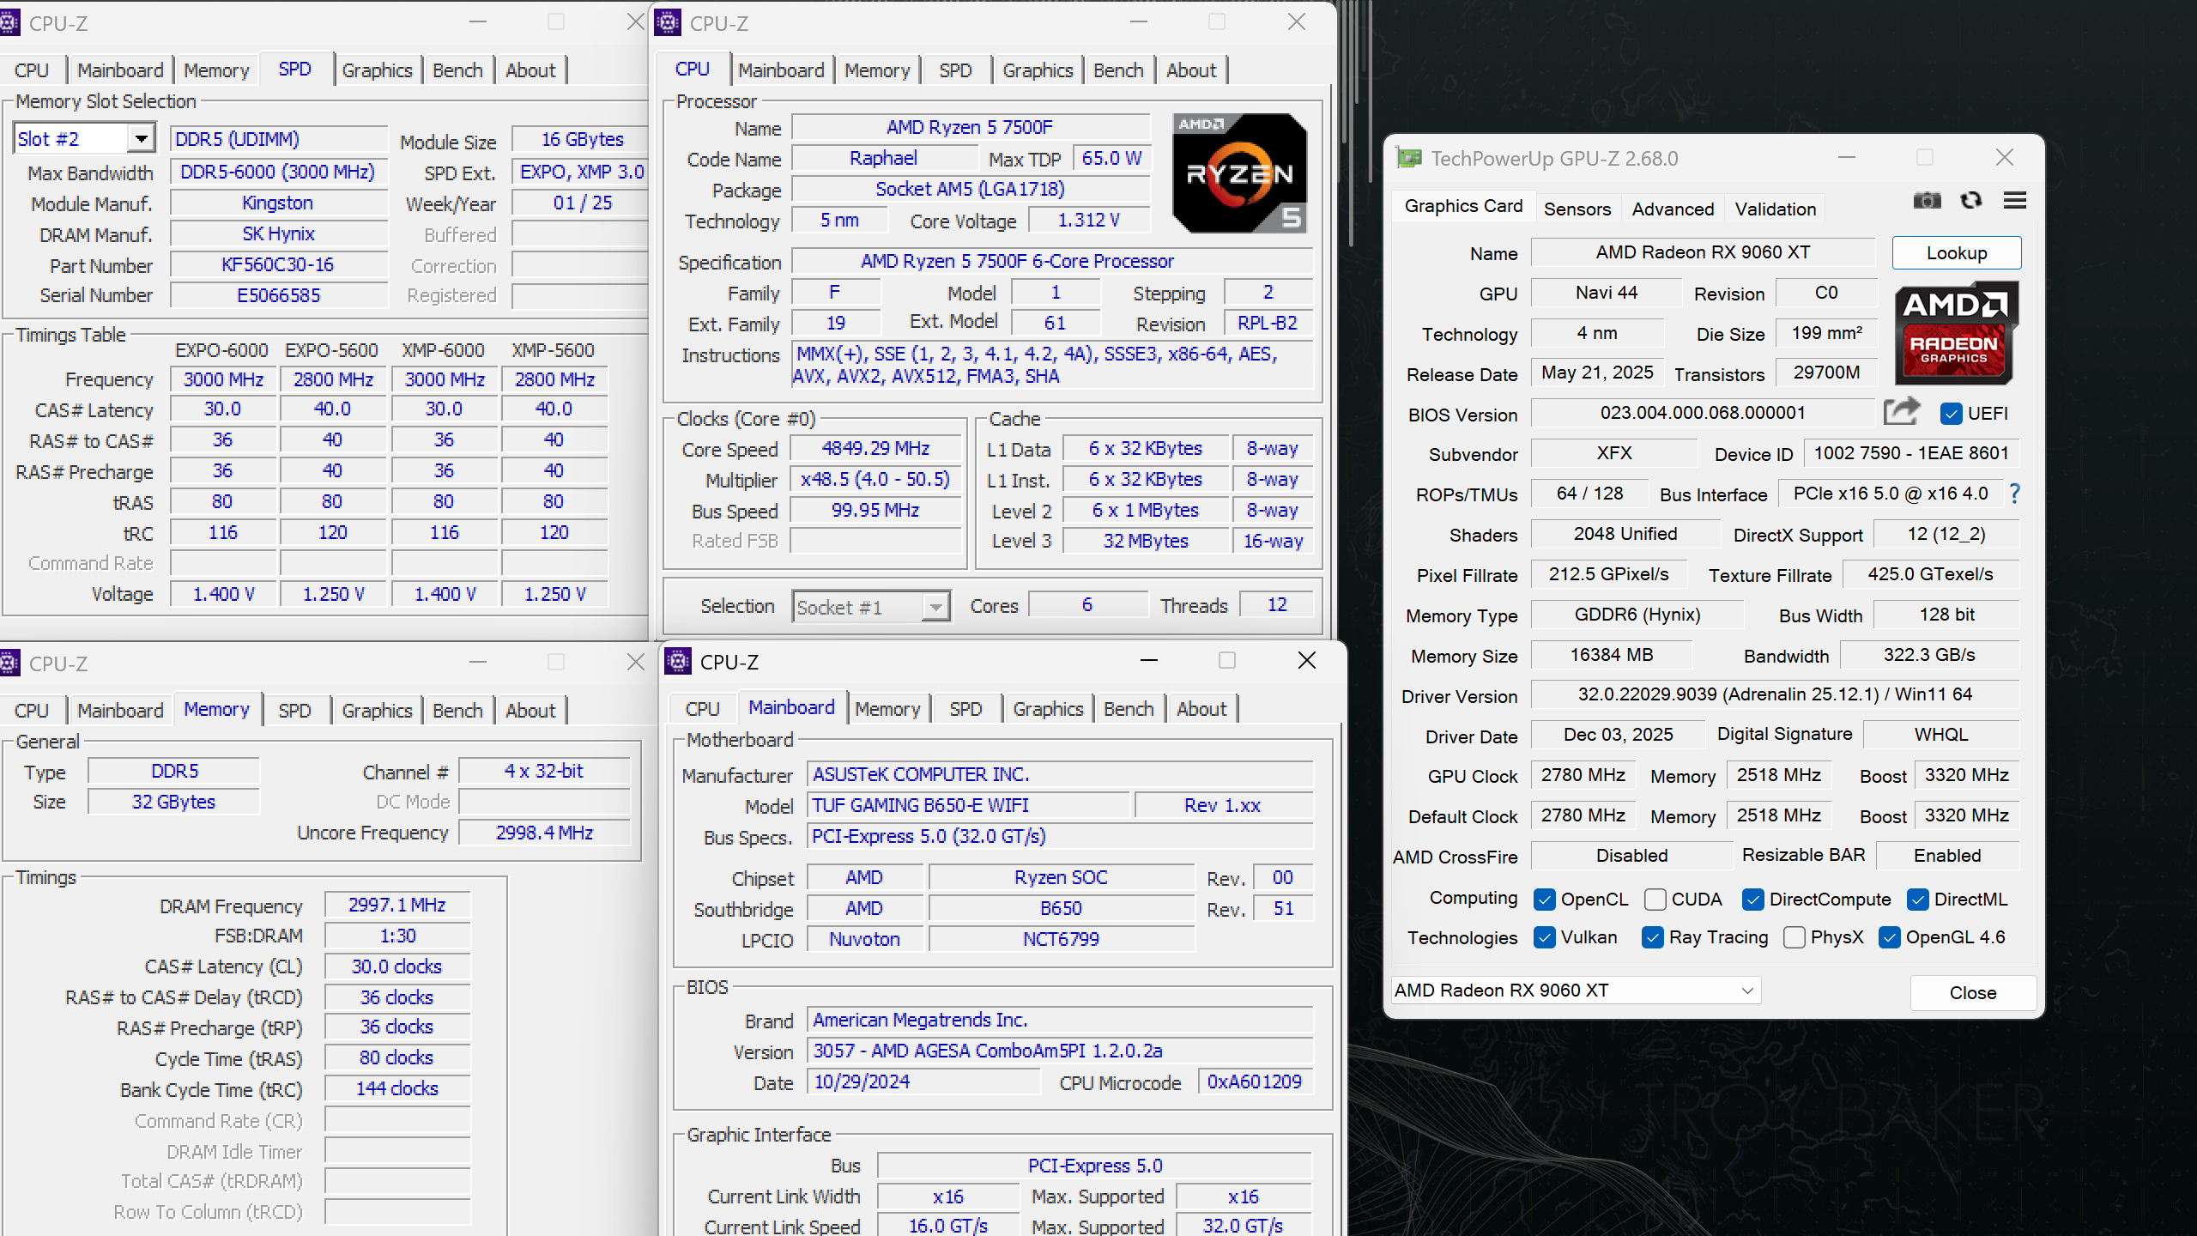
Task: Toggle the UEFI checkbox
Action: (1951, 414)
